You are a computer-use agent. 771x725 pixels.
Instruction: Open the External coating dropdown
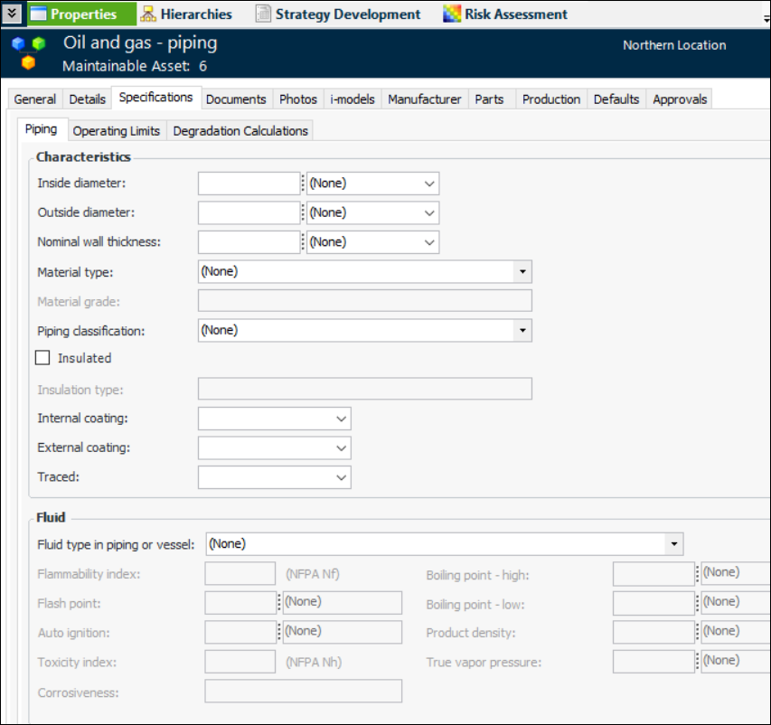[x=275, y=448]
